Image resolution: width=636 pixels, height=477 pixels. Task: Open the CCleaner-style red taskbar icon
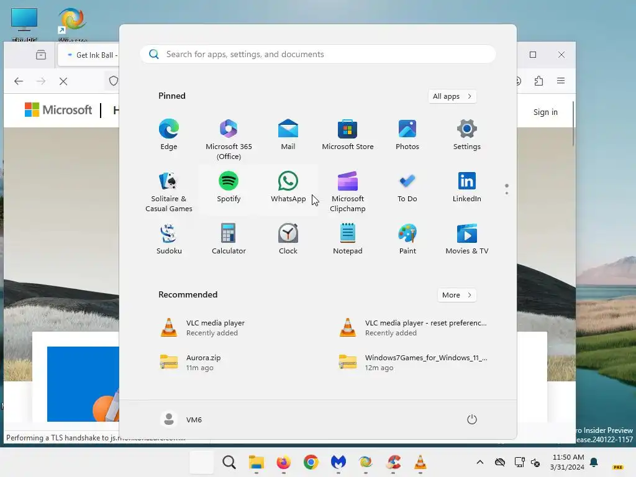click(393, 462)
